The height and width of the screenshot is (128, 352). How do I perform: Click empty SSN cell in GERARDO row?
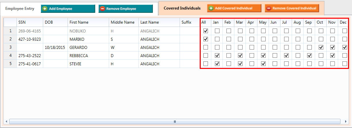[x=30, y=47]
